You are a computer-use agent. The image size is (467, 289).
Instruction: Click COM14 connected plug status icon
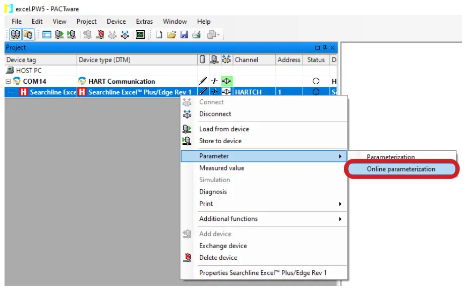pos(226,81)
